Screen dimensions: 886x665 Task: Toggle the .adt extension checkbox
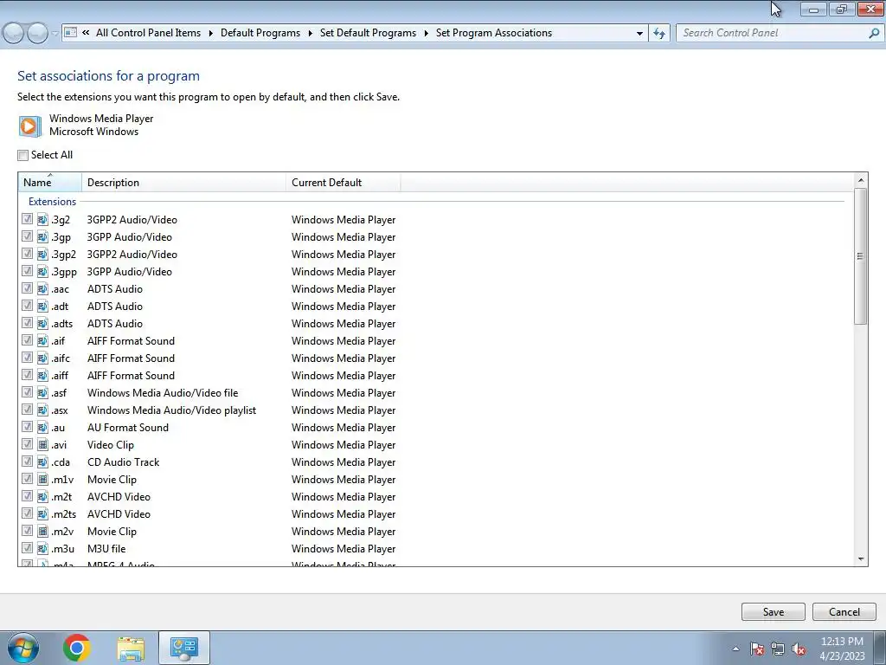click(27, 306)
